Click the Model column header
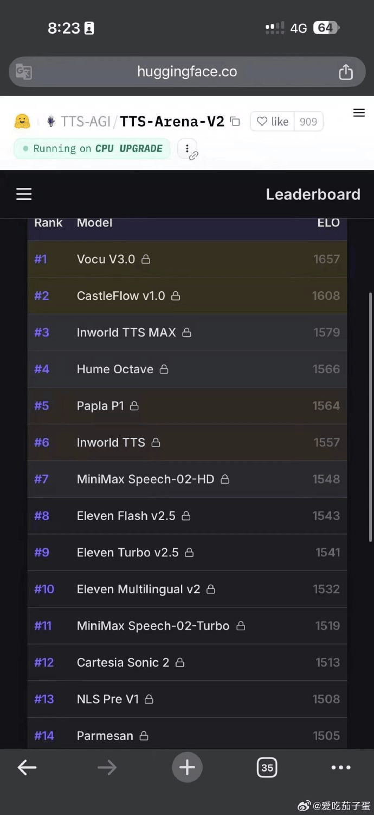This screenshot has height=815, width=374. (94, 223)
